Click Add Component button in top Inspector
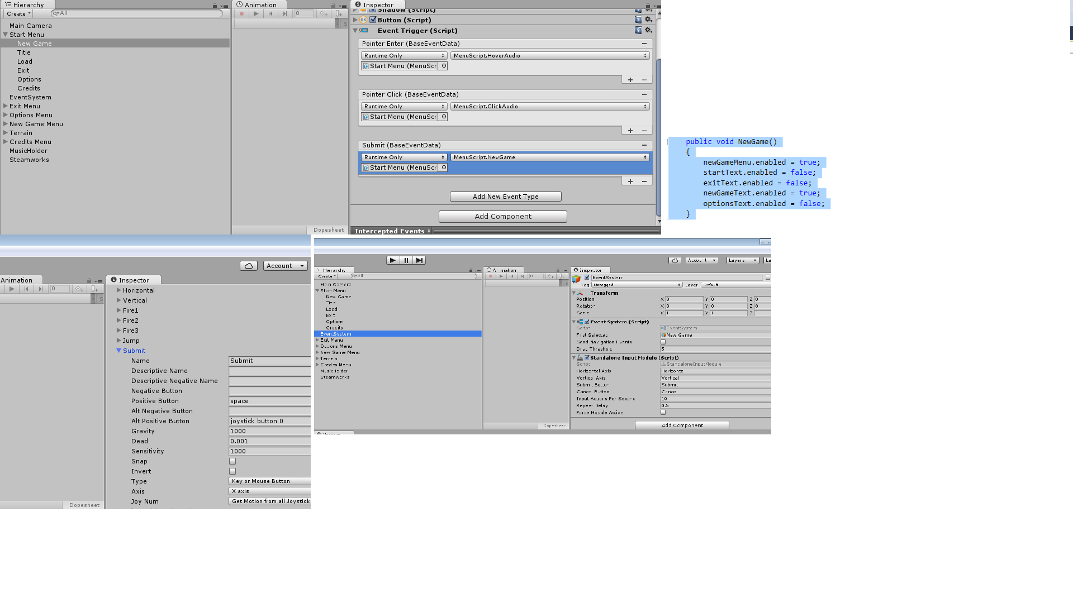The width and height of the screenshot is (1073, 603). click(x=503, y=217)
